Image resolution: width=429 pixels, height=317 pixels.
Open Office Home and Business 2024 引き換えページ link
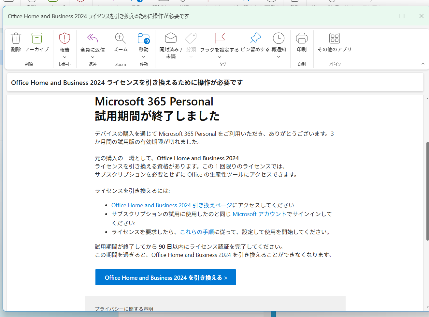(172, 205)
